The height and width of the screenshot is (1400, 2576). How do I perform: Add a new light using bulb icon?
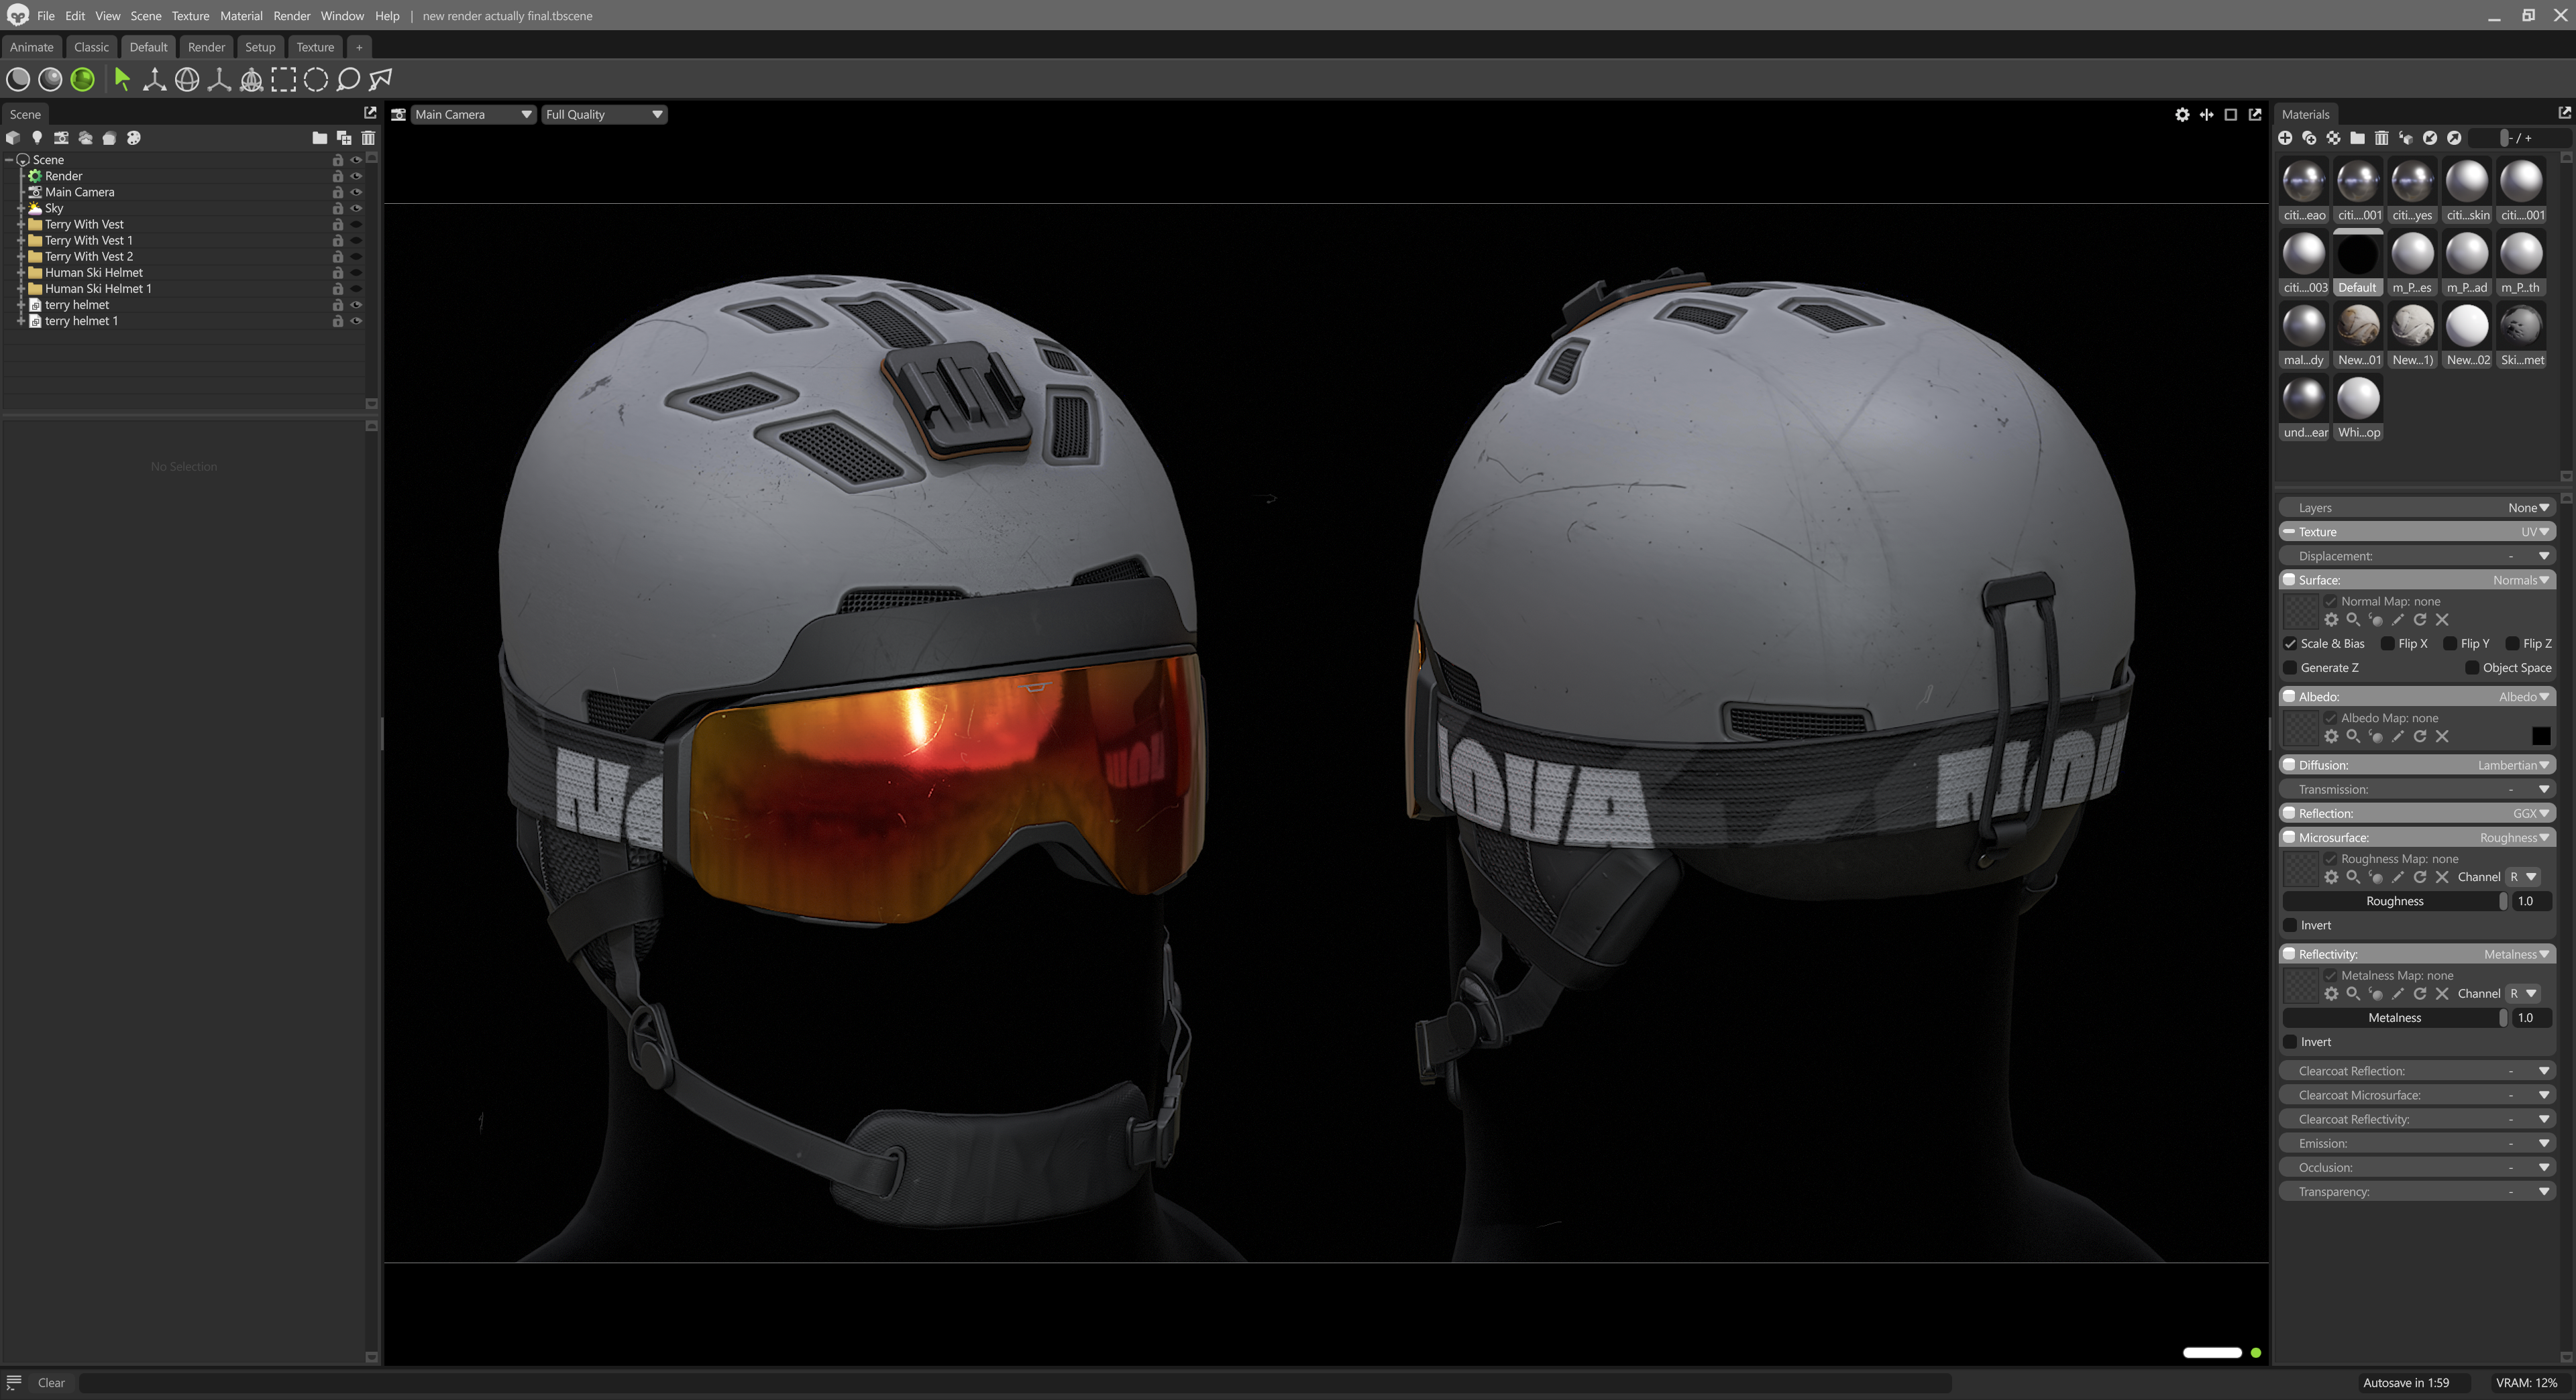[37, 138]
